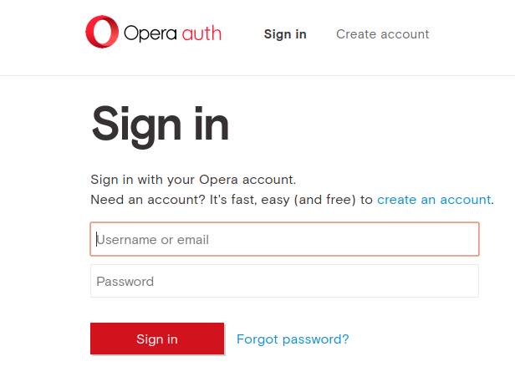Screen dimensions: 515x377
Task: Click the 'Sign in with your Opera account' text
Action: tap(193, 180)
